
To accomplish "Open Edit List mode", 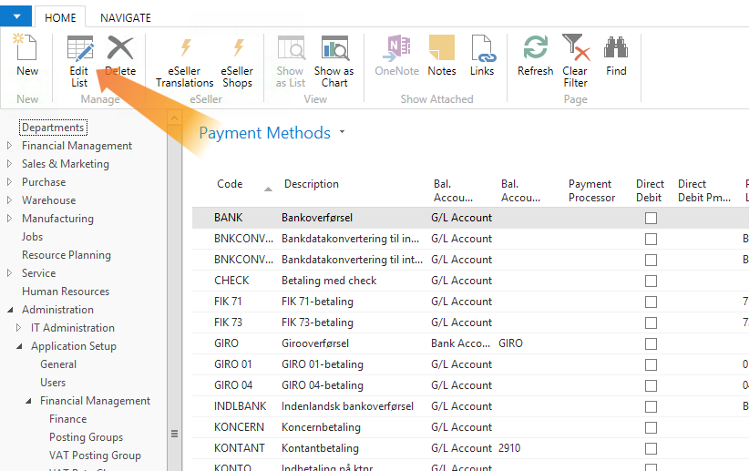I will (x=79, y=62).
